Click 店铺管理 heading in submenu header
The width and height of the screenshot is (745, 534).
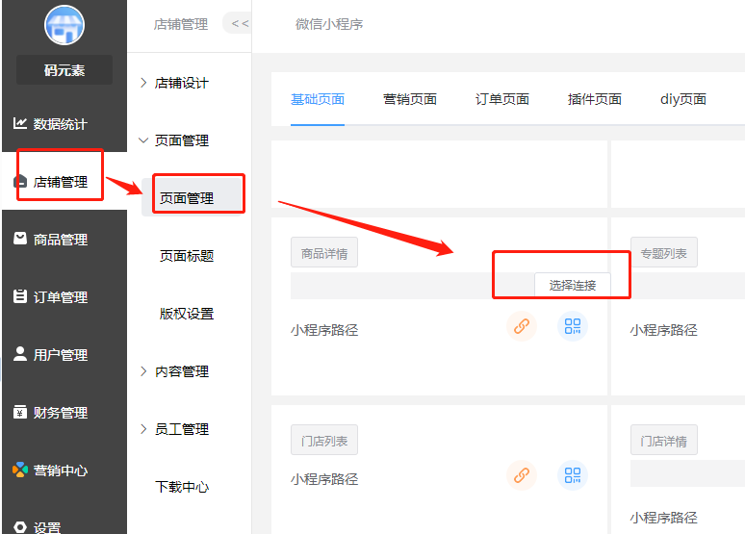coord(181,24)
